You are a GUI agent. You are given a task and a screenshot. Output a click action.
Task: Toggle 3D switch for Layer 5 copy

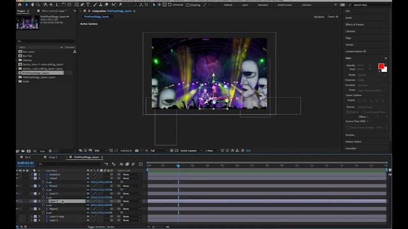[112, 216]
